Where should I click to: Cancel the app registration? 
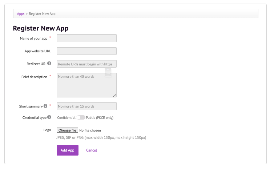coord(92,150)
